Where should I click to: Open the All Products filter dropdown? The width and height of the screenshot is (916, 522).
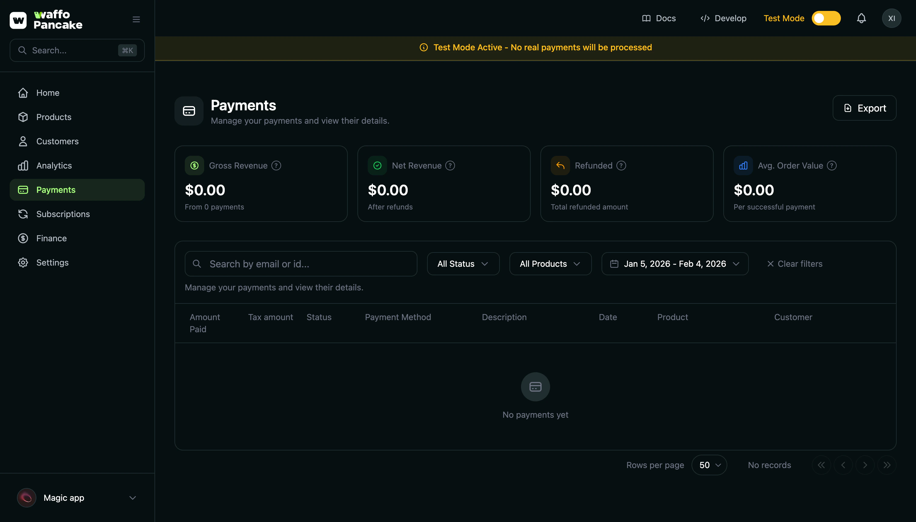click(550, 263)
